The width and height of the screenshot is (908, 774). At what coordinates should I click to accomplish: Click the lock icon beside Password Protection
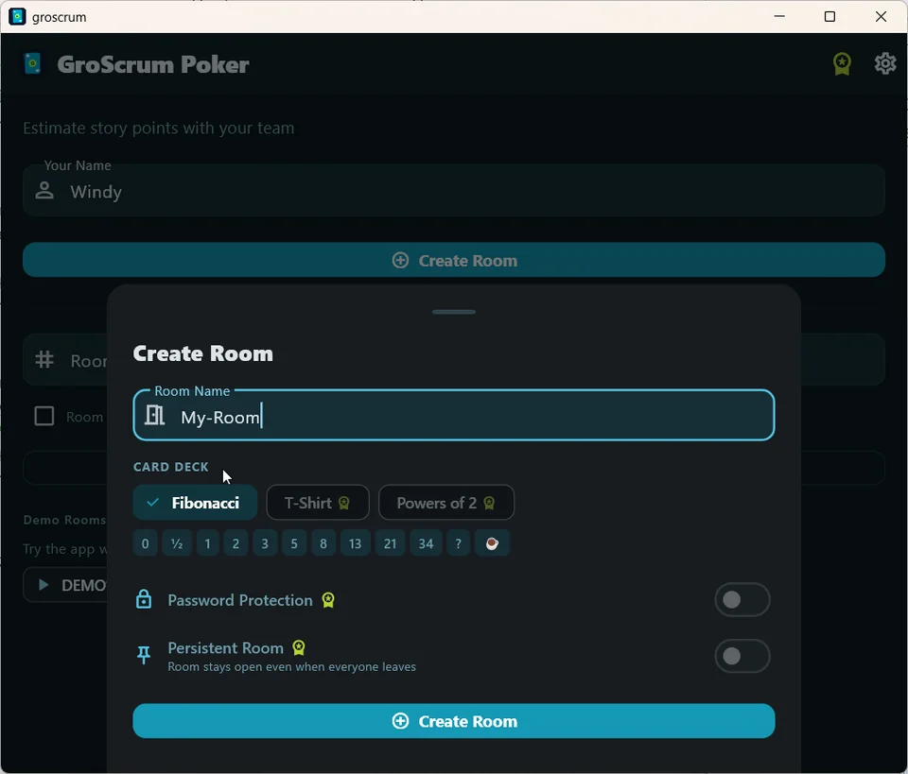(x=144, y=599)
